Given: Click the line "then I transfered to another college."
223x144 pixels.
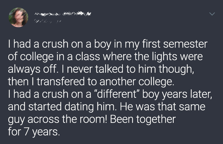Looking at the screenshot, I should pyautogui.click(x=91, y=82).
